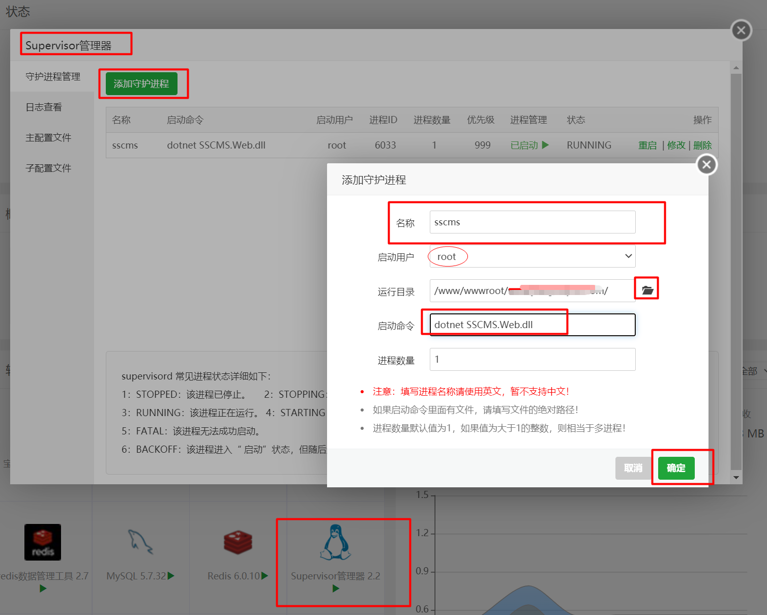Screen dimensions: 767x615
Task: Open the 主配置文件 tab
Action: point(48,137)
